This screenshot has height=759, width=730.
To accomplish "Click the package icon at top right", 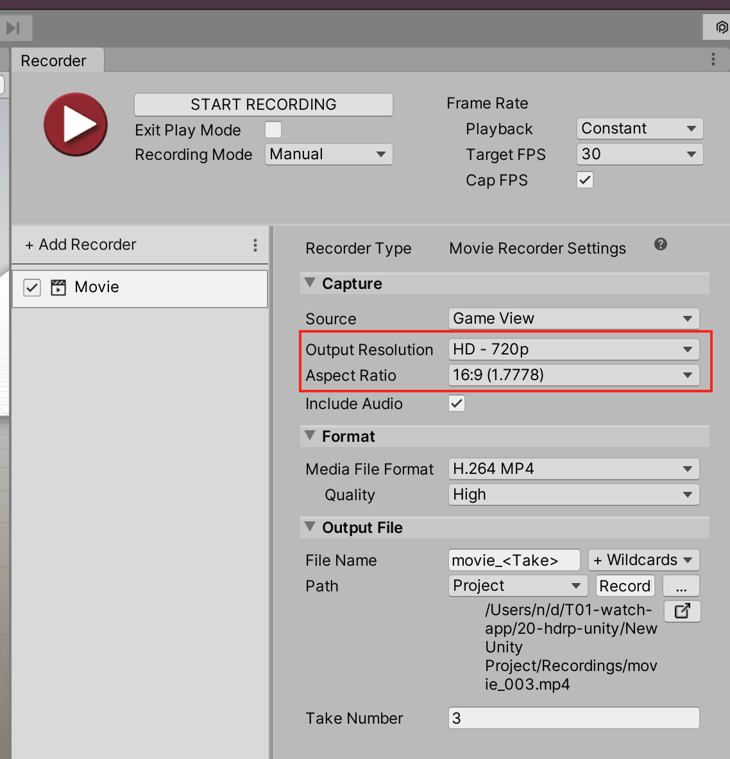I will point(720,27).
